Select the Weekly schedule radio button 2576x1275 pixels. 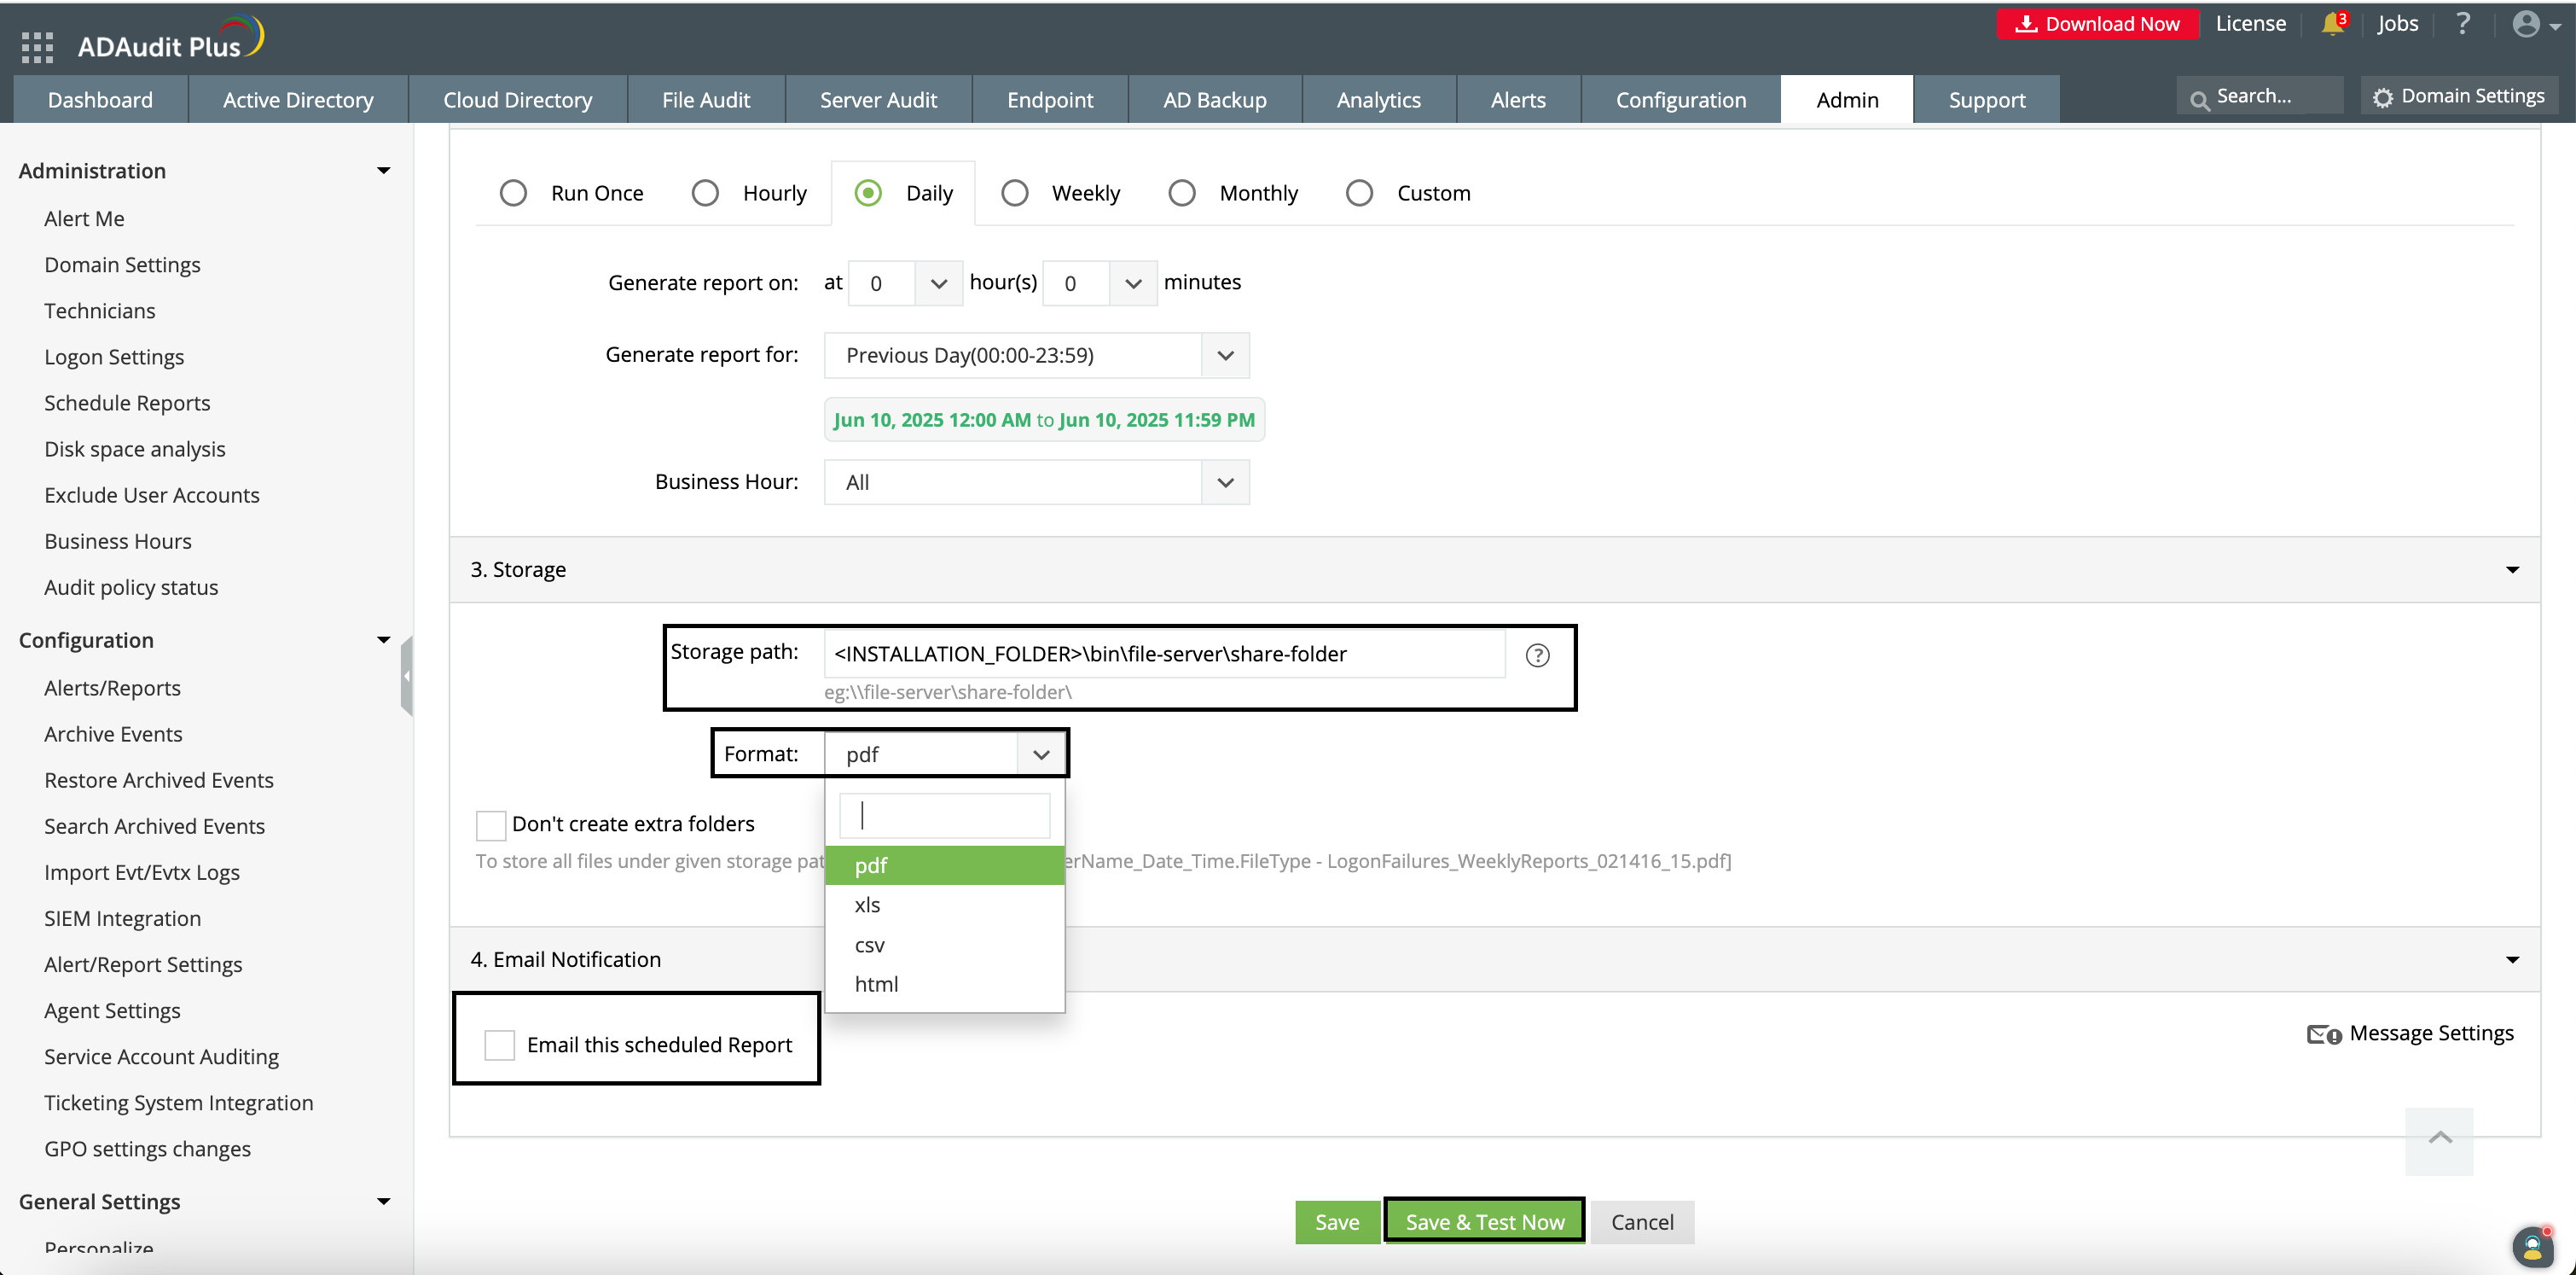[x=1015, y=193]
